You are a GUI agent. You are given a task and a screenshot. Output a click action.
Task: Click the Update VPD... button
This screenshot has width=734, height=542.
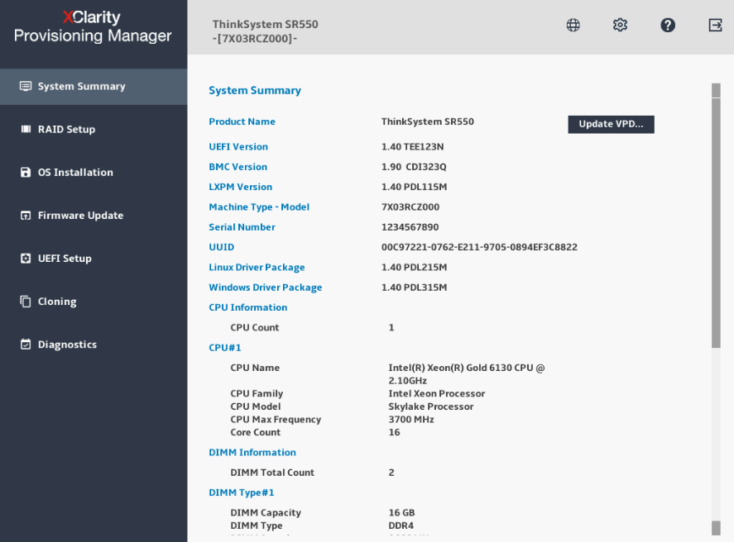tap(611, 124)
